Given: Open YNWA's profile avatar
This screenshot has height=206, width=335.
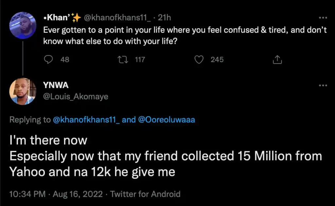Looking at the screenshot, I should pos(23,91).
